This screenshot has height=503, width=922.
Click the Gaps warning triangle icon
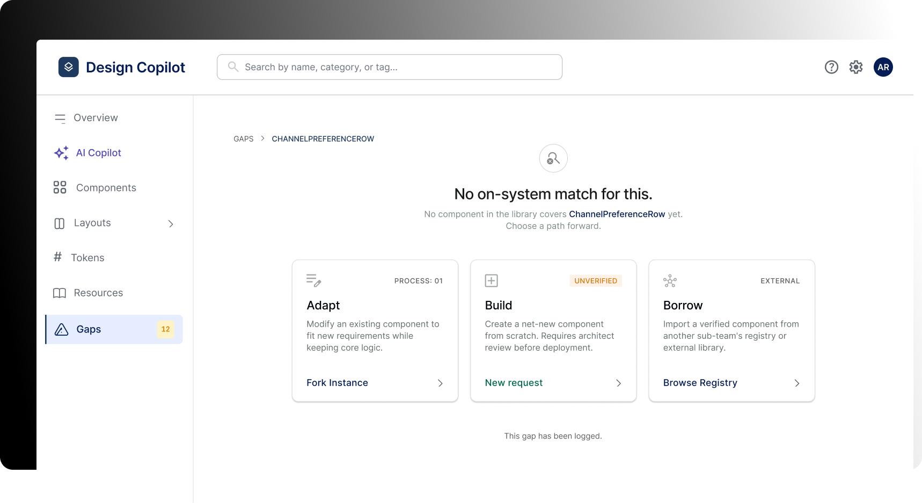(62, 329)
